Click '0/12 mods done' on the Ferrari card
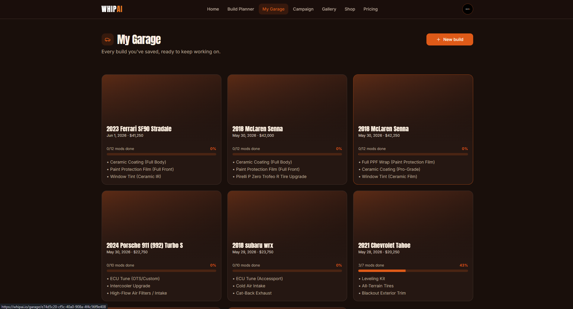The image size is (573, 309). coord(120,149)
